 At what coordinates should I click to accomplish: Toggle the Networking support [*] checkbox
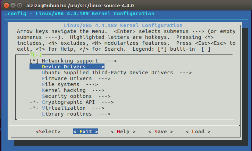pos(34,61)
